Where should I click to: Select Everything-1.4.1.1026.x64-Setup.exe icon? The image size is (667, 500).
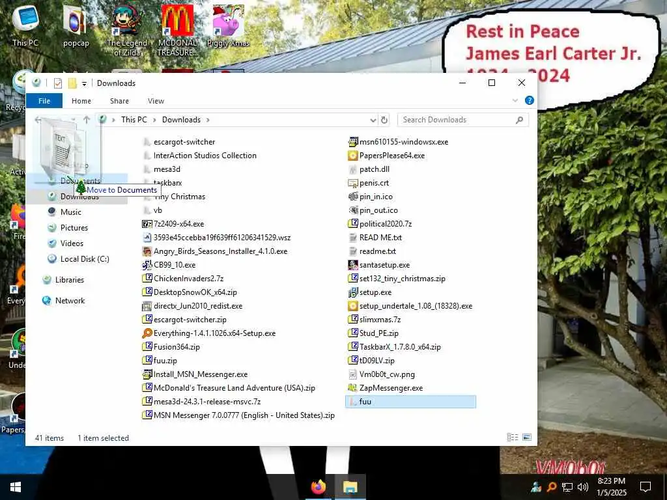[x=147, y=333]
